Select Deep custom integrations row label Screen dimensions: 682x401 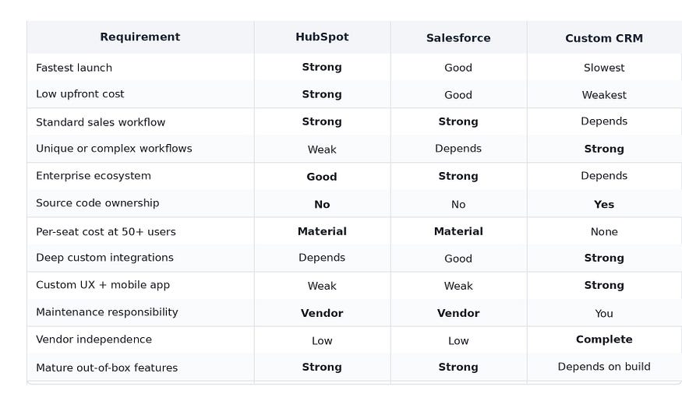tap(104, 258)
